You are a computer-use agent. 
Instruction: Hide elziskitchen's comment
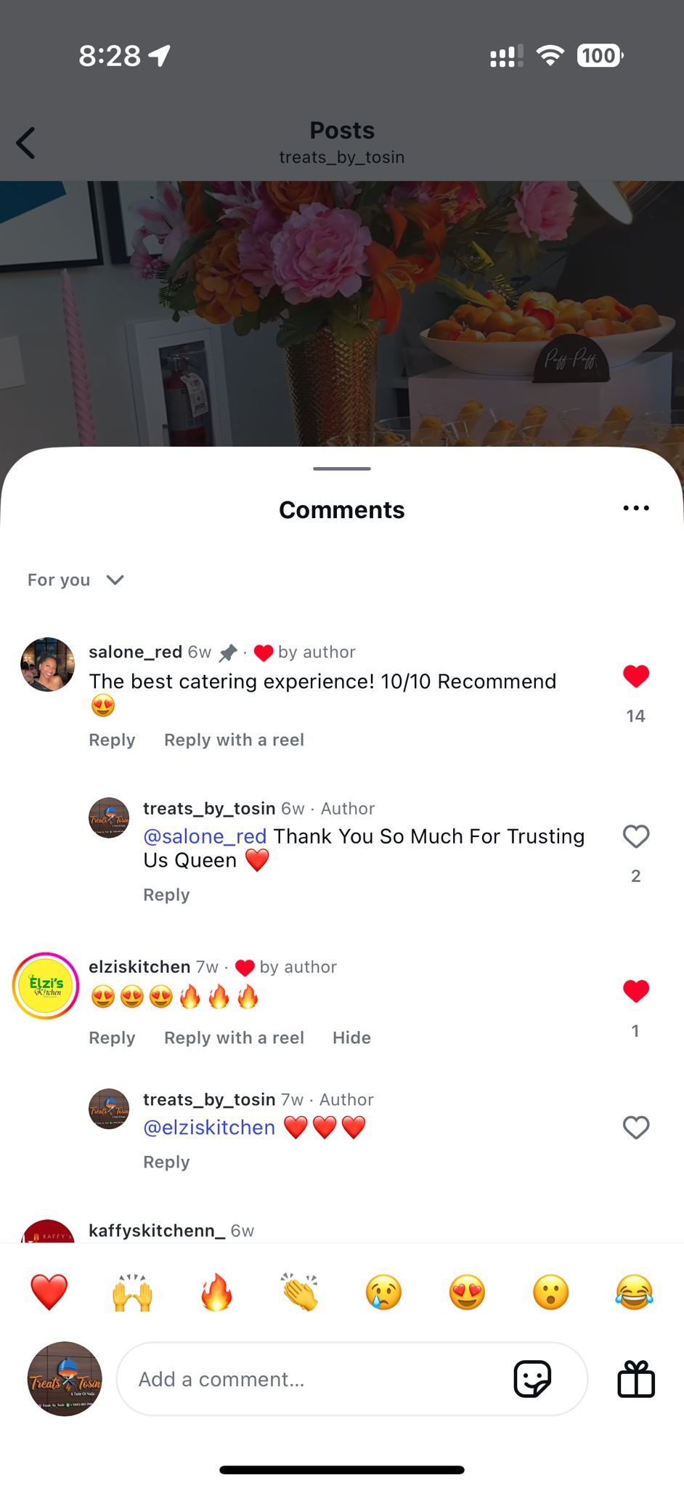click(351, 1038)
